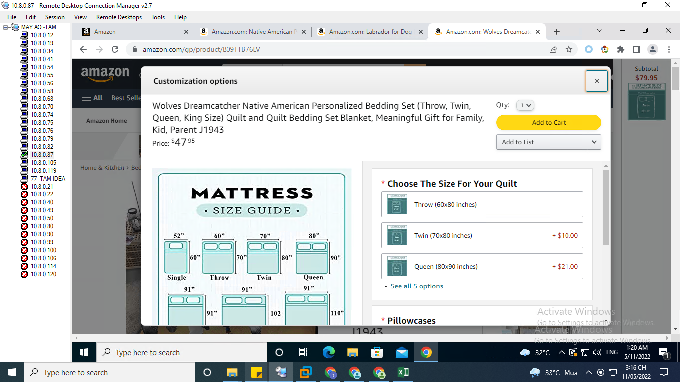Open the Qty quantity dropdown
The height and width of the screenshot is (382, 680).
[525, 105]
